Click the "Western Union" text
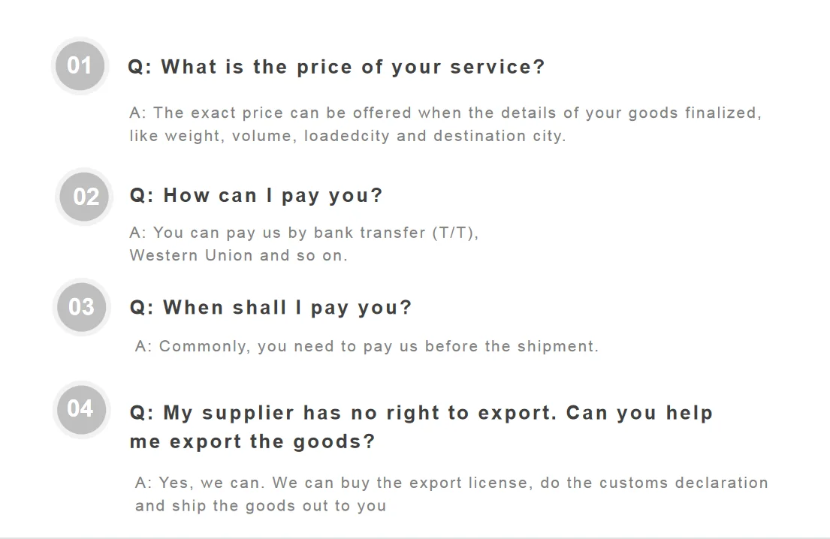The image size is (830, 539). click(x=191, y=255)
